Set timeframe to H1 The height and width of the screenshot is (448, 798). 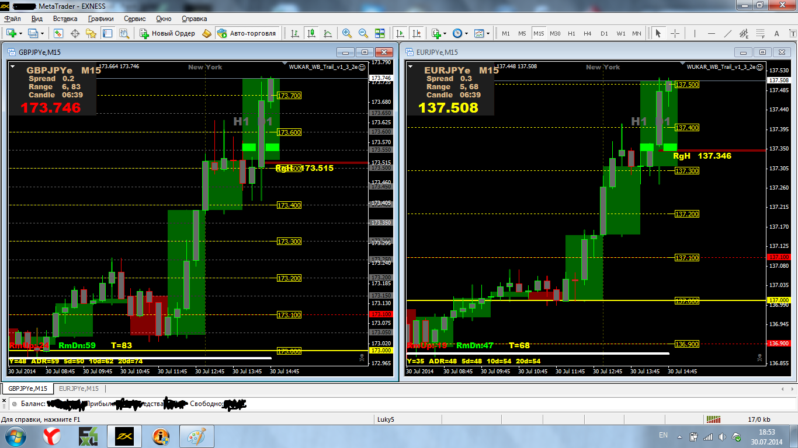click(571, 33)
